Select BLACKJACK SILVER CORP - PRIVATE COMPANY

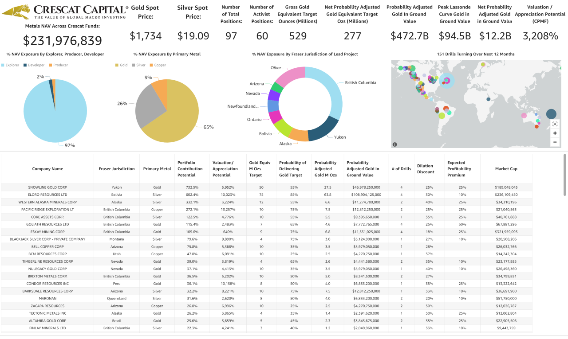click(47, 239)
